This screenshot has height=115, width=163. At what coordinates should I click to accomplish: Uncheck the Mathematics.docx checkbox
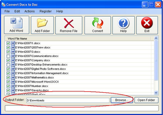(8, 77)
